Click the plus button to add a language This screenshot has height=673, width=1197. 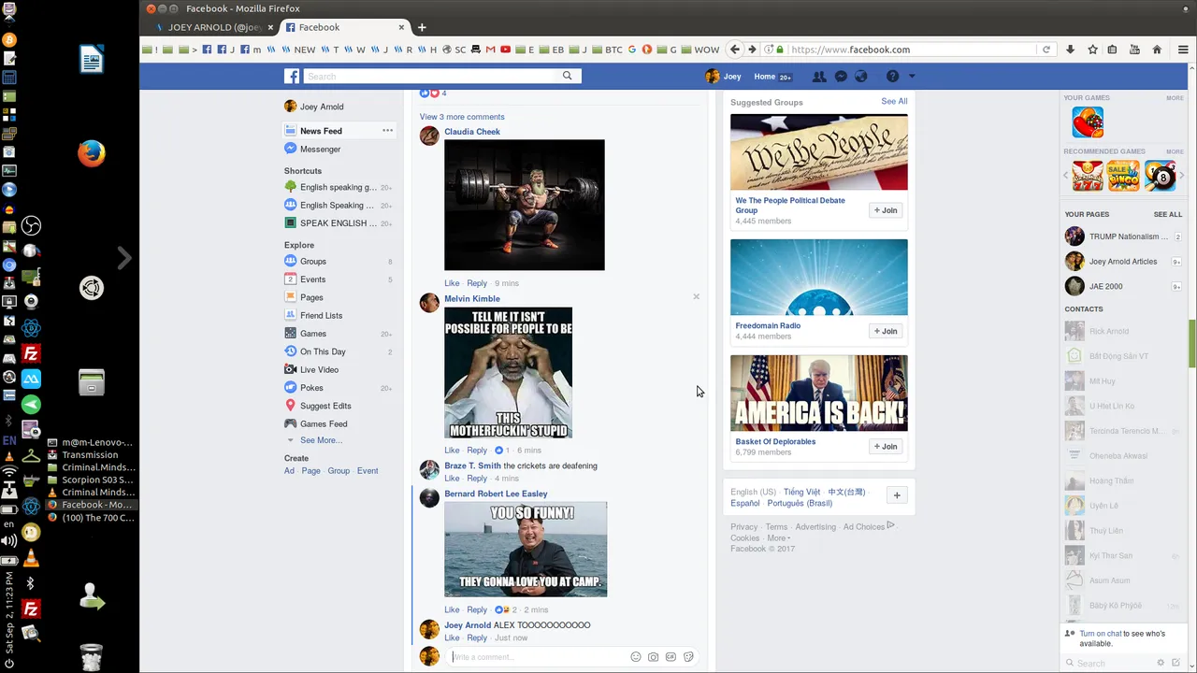point(897,495)
